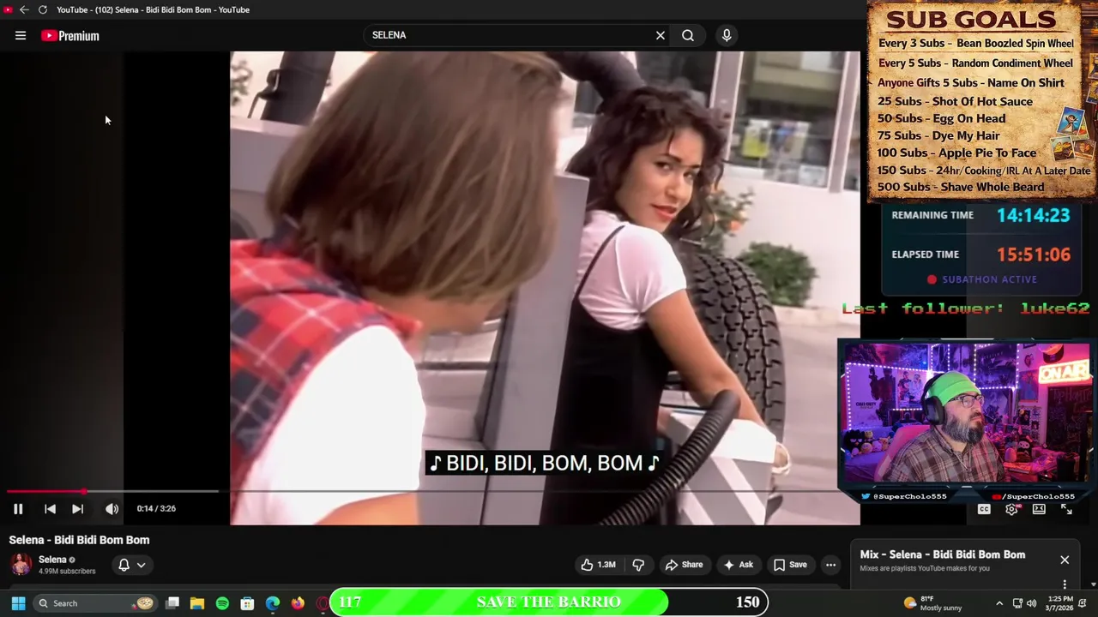Viewport: 1098px width, 617px height.
Task: Open the weather widget 81°F
Action: [933, 603]
